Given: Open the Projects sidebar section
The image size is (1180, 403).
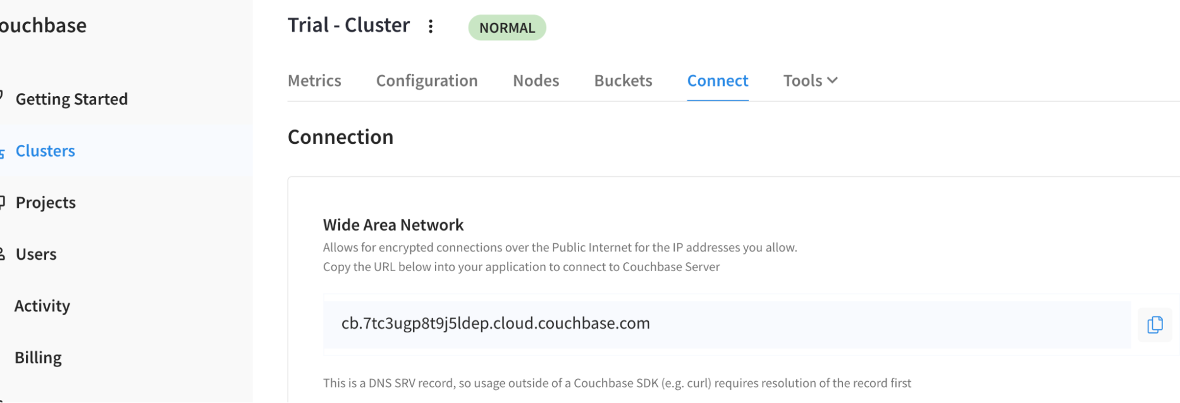Looking at the screenshot, I should [x=45, y=203].
